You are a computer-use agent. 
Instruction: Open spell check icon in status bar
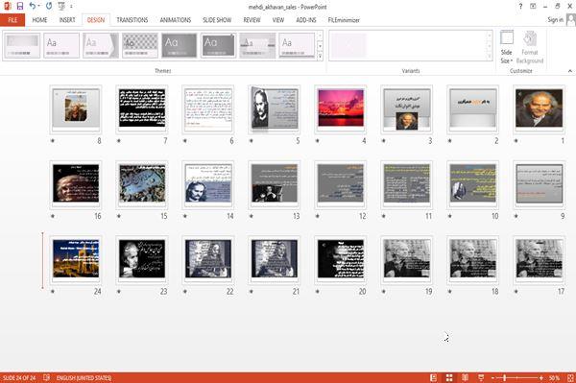pos(46,377)
